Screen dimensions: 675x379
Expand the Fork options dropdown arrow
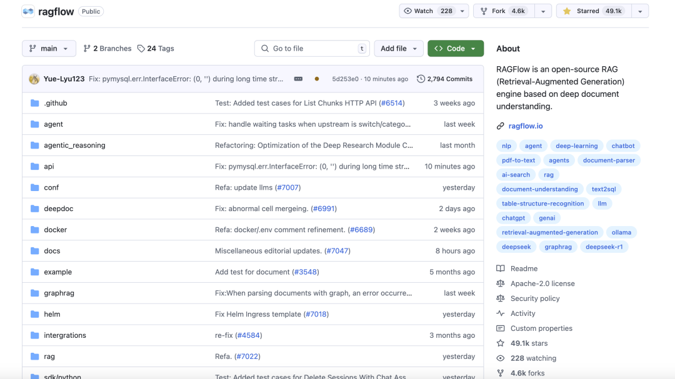tap(543, 11)
